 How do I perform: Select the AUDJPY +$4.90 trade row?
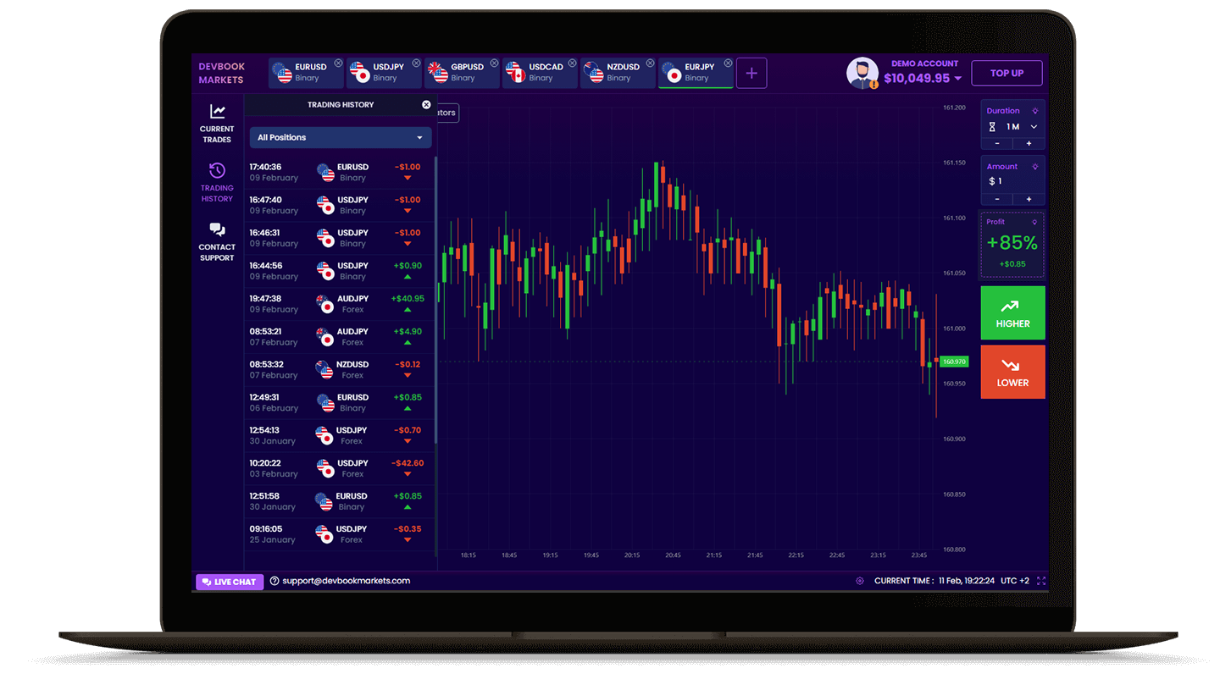[x=339, y=337]
